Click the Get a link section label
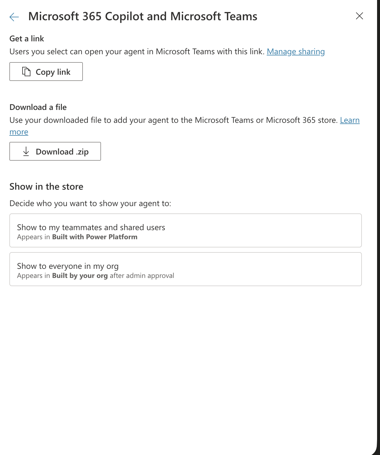The image size is (380, 455). point(27,38)
